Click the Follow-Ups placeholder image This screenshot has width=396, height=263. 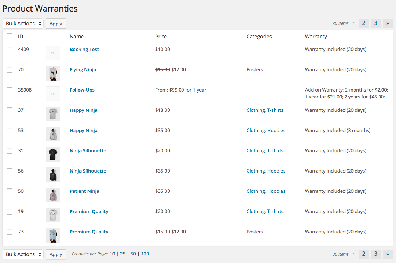pos(53,94)
